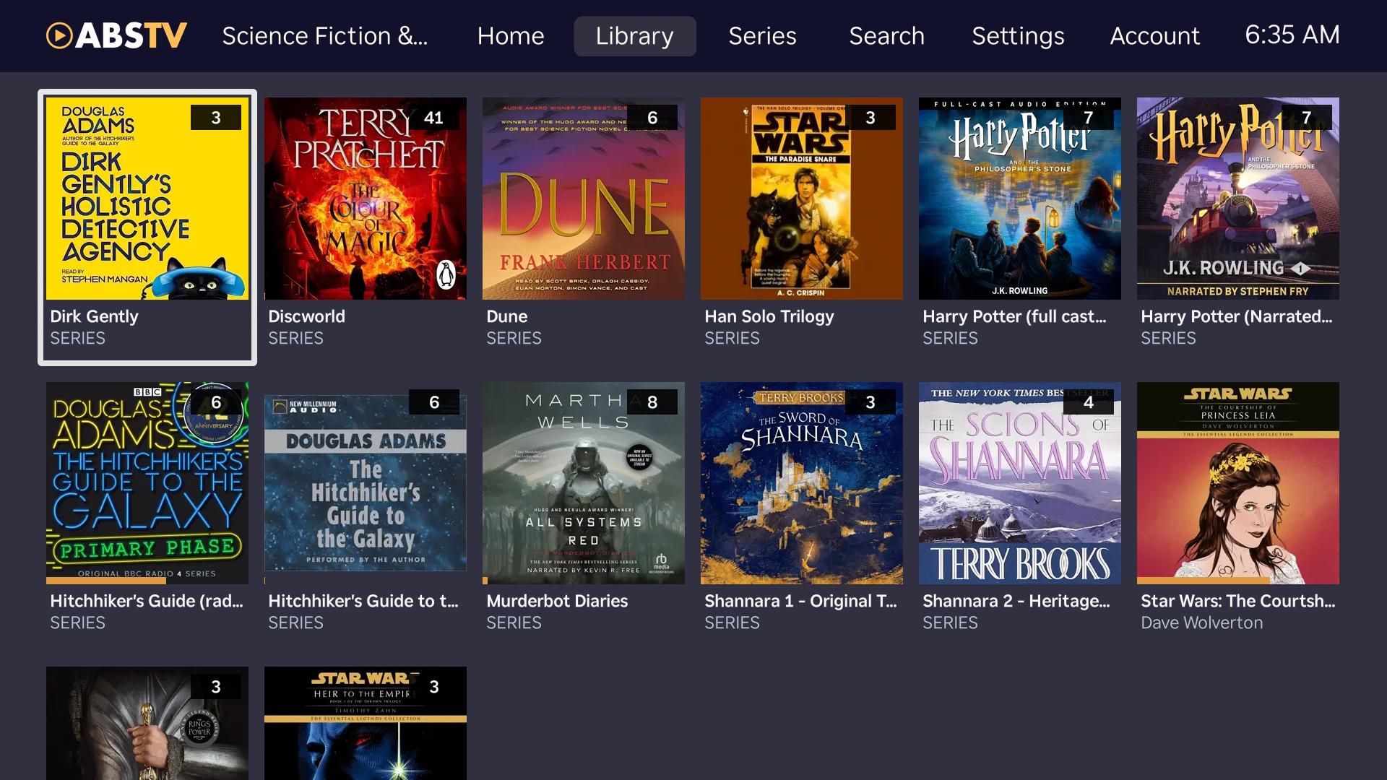The height and width of the screenshot is (780, 1387).
Task: Click the Dave Wolverton author name
Action: 1202,623
